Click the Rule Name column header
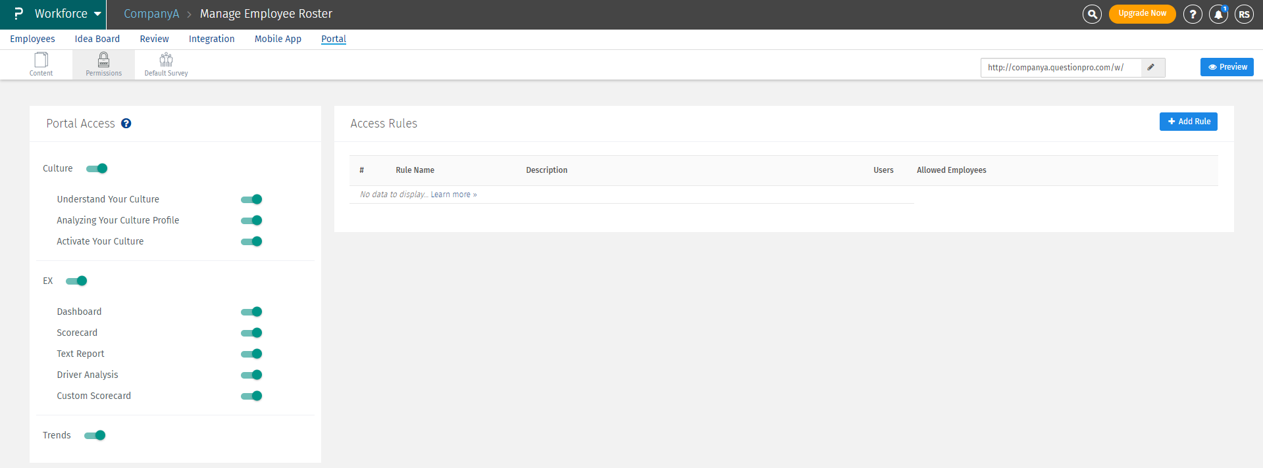This screenshot has width=1263, height=468. point(415,170)
